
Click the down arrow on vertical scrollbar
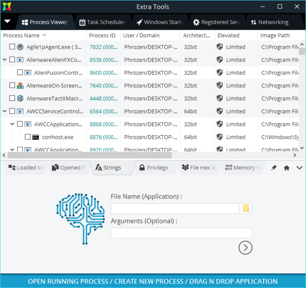coord(302,148)
